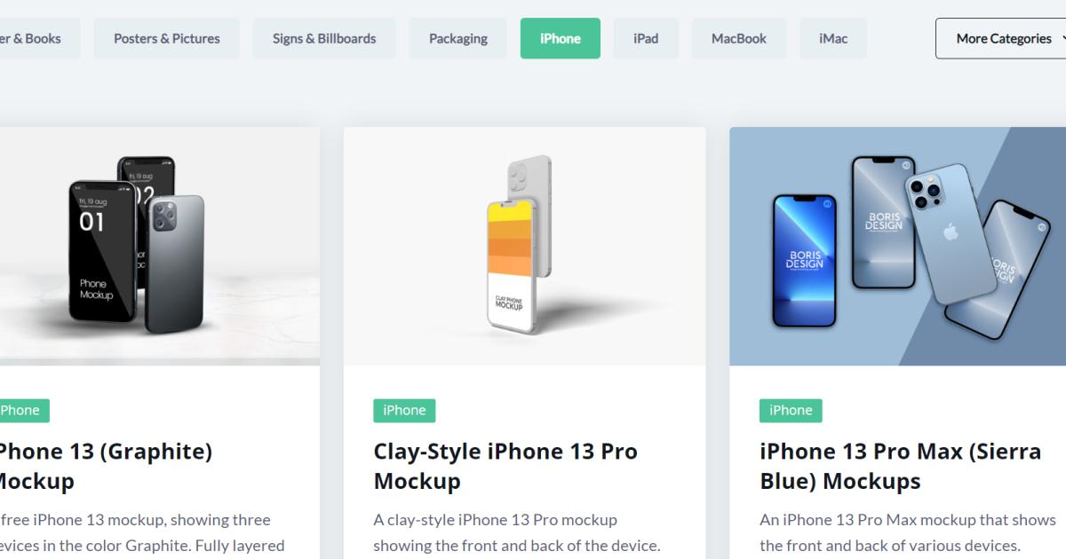Screen dimensions: 1066x559
Task: Open iPhone 13 Pro Max Sierra Blue title
Action: (900, 466)
